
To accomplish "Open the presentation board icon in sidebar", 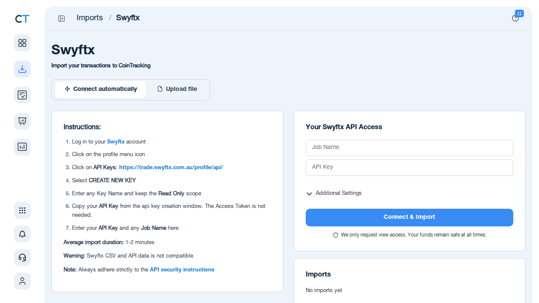I will pos(22,121).
